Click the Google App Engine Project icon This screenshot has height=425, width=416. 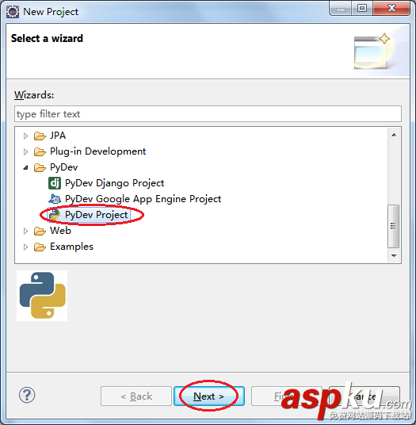(x=55, y=199)
